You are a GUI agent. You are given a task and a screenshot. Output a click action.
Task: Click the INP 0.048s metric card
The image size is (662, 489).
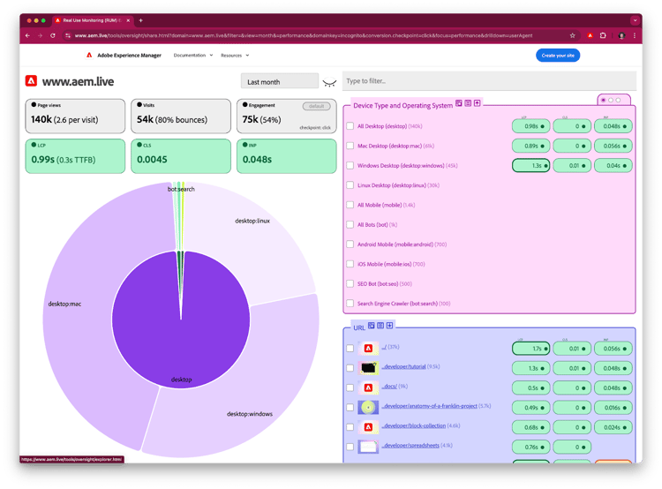pos(286,156)
